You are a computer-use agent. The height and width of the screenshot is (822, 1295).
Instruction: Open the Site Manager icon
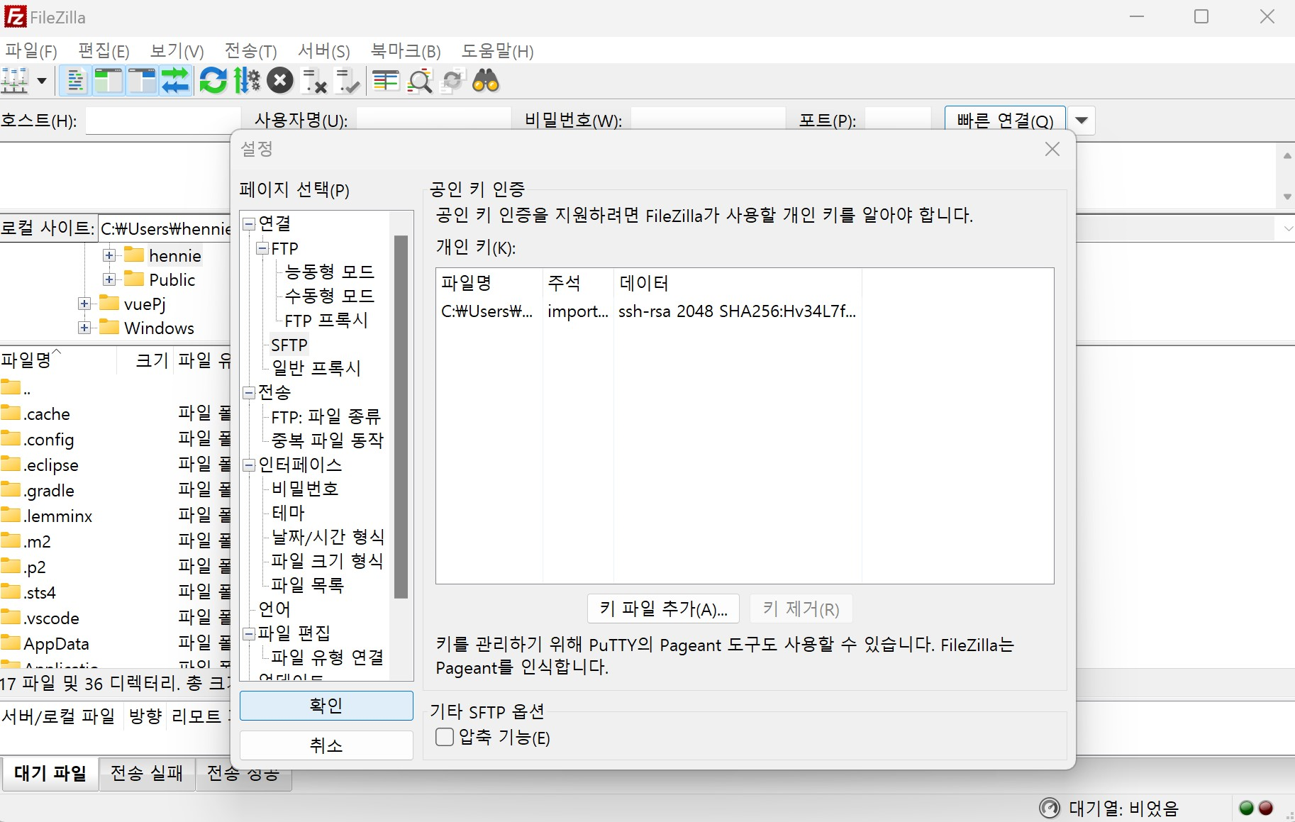(x=15, y=81)
